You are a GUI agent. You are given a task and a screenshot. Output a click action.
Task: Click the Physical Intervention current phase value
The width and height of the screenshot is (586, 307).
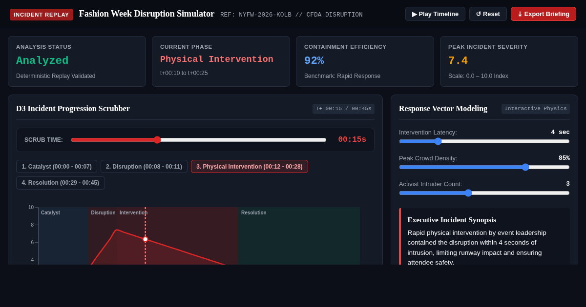pos(217,59)
